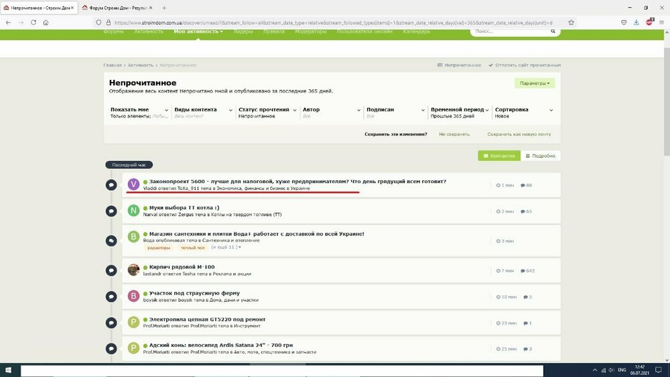The image size is (670, 377).
Task: Expand Показать мне filter
Action: point(139,112)
